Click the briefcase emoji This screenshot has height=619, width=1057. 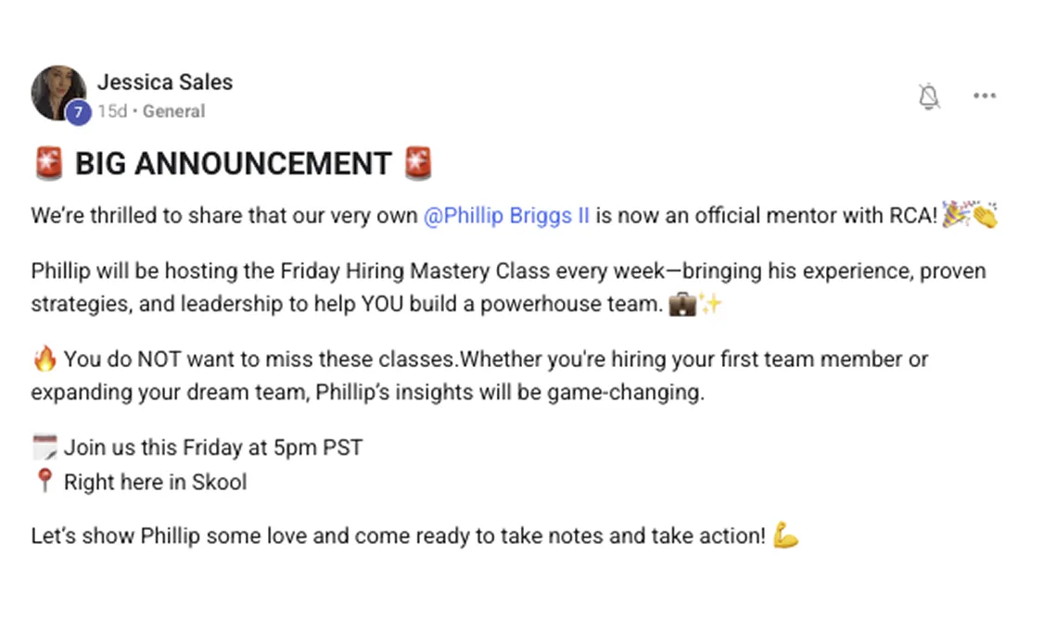(681, 304)
